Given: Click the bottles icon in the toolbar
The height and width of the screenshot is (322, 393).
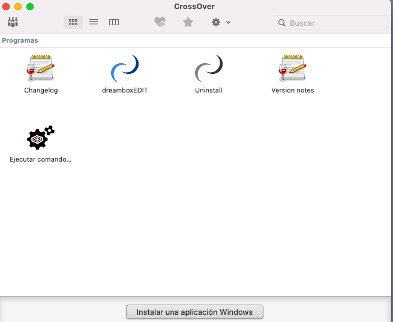Looking at the screenshot, I should (x=13, y=22).
